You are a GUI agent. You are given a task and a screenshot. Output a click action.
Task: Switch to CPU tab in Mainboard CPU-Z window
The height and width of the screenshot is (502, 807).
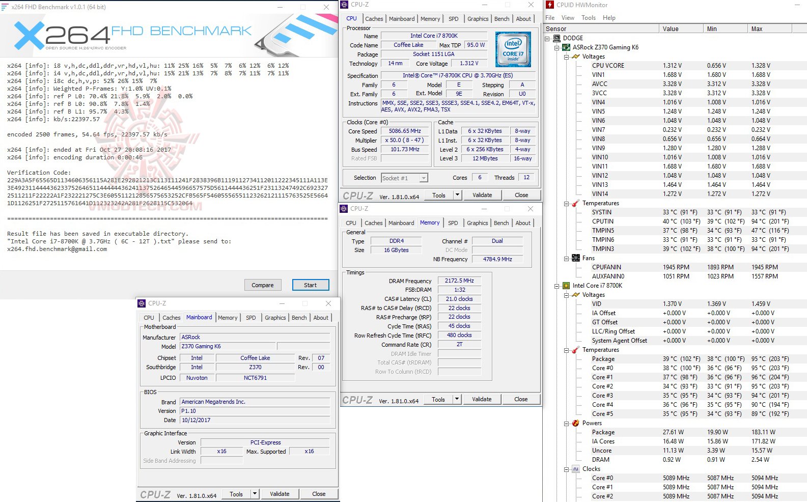[149, 318]
